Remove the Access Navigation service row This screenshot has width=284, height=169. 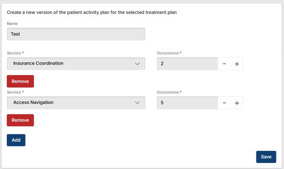(20, 120)
